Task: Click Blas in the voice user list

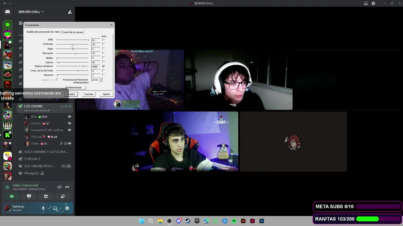Action: [x=34, y=117]
